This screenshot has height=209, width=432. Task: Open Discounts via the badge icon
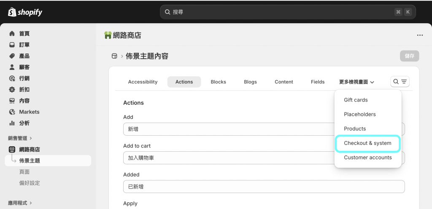tap(12, 89)
